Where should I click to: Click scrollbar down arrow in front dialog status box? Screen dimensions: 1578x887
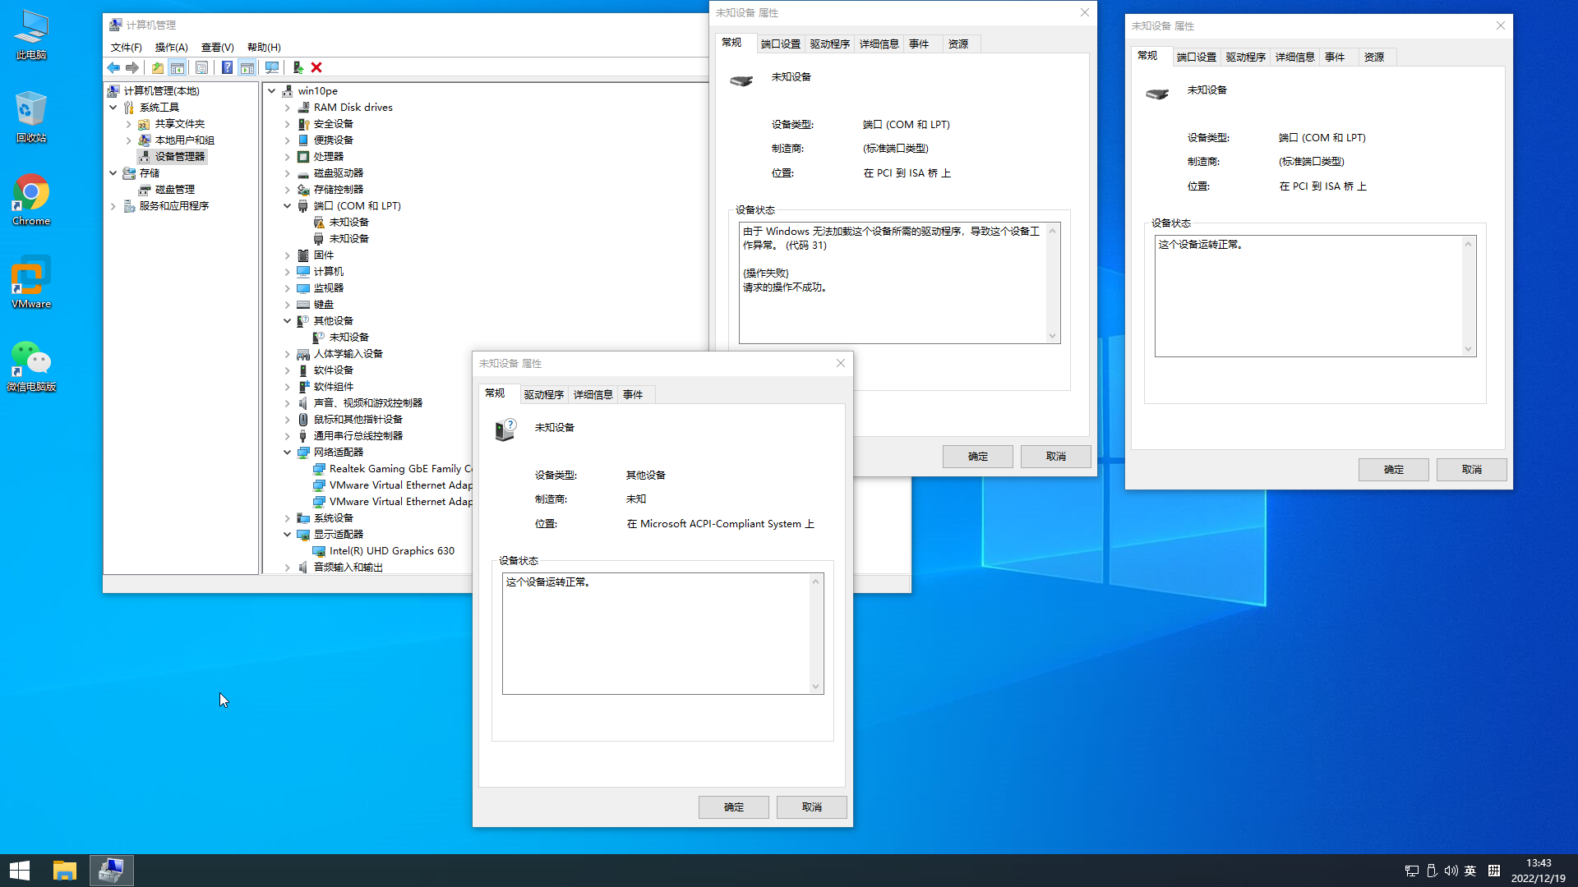pyautogui.click(x=815, y=687)
